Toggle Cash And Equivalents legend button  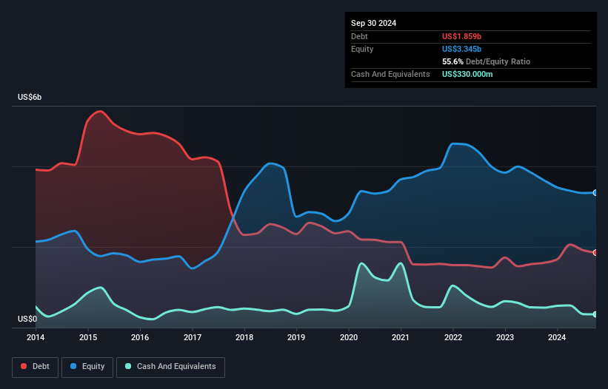click(x=170, y=367)
